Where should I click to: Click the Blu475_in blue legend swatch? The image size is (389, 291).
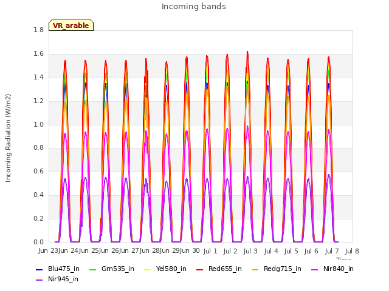pyautogui.click(x=39, y=269)
